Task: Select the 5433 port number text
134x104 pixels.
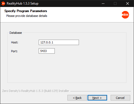Action: click(x=44, y=51)
